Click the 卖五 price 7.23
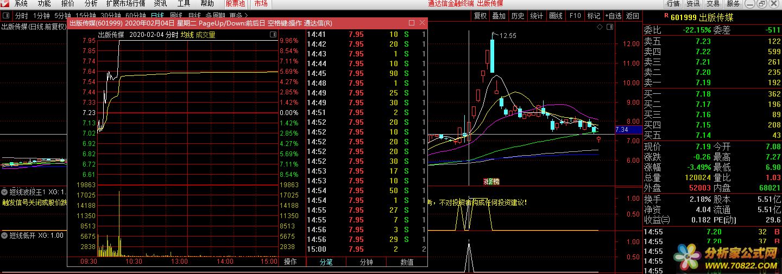The height and width of the screenshot is (274, 782). (x=703, y=41)
